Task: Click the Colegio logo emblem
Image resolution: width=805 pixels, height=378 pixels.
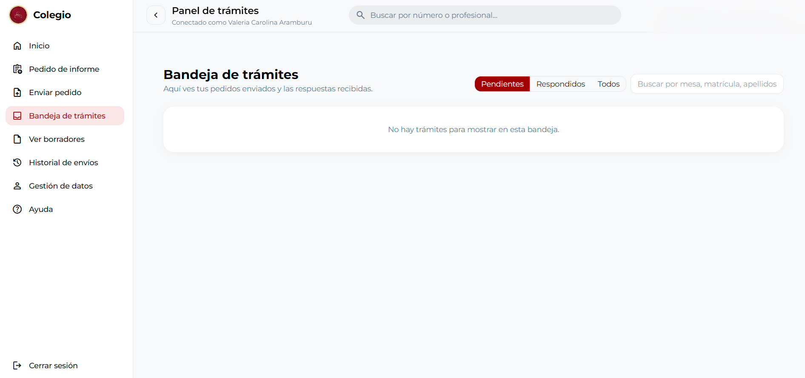Action: click(x=18, y=15)
